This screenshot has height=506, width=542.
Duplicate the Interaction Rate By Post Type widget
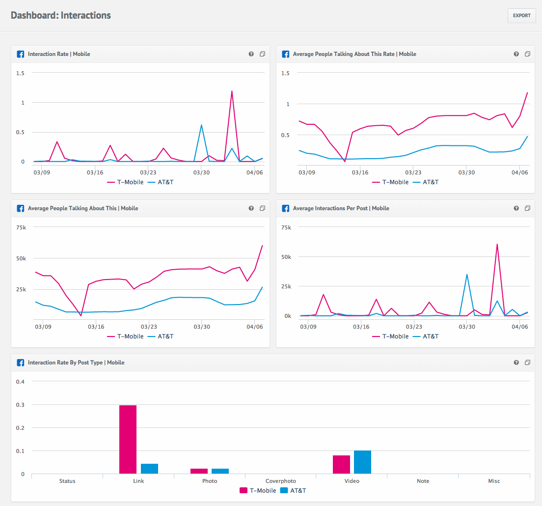527,363
